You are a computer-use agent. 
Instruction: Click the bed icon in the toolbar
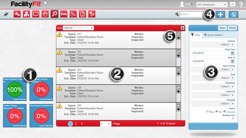[64, 14]
